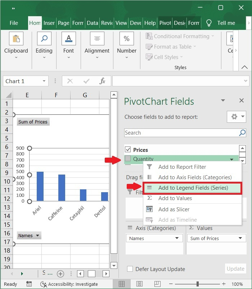This screenshot has height=289, width=252.
Task: Open the Names axis field dropdown
Action: pos(177,238)
